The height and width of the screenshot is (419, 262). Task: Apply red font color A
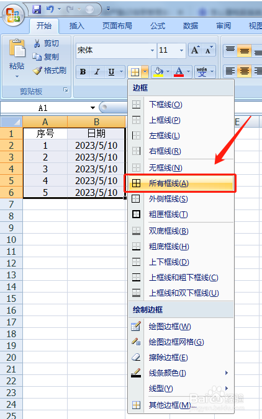pos(179,72)
